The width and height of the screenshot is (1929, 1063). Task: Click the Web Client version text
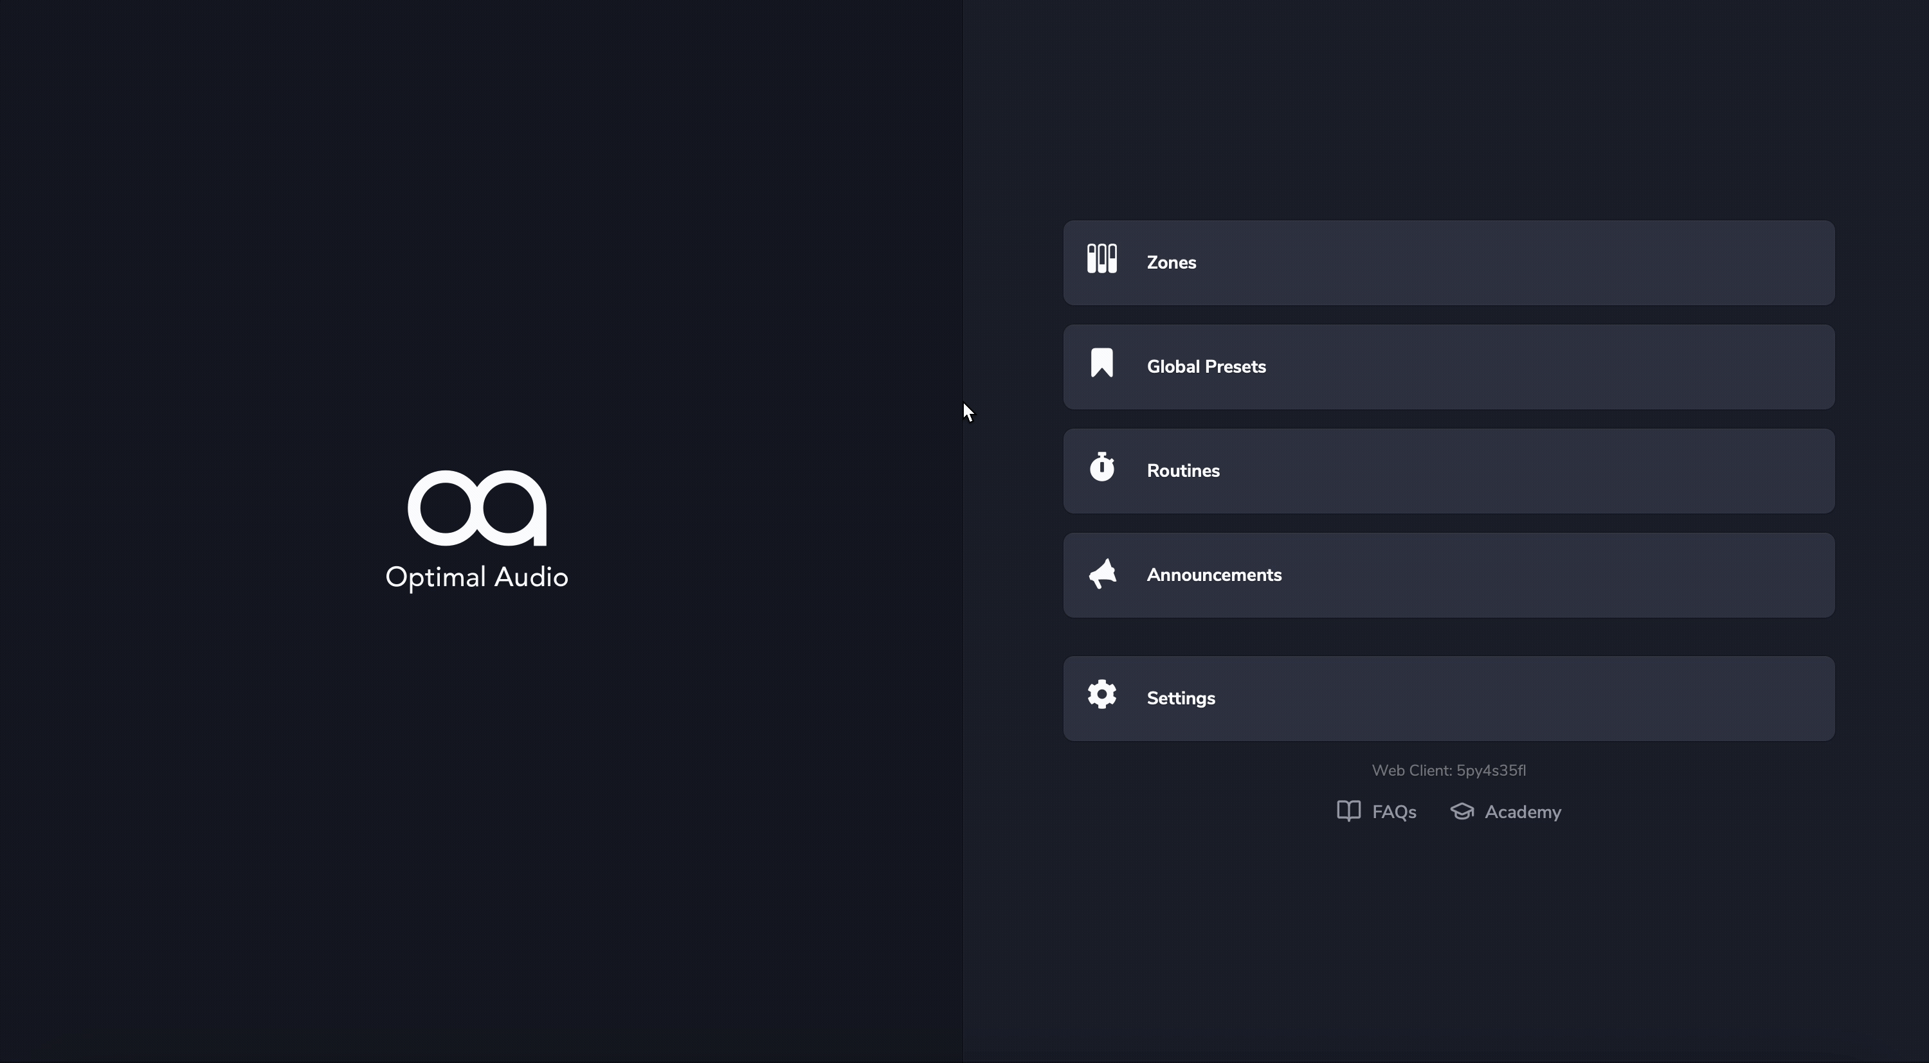pyautogui.click(x=1449, y=771)
